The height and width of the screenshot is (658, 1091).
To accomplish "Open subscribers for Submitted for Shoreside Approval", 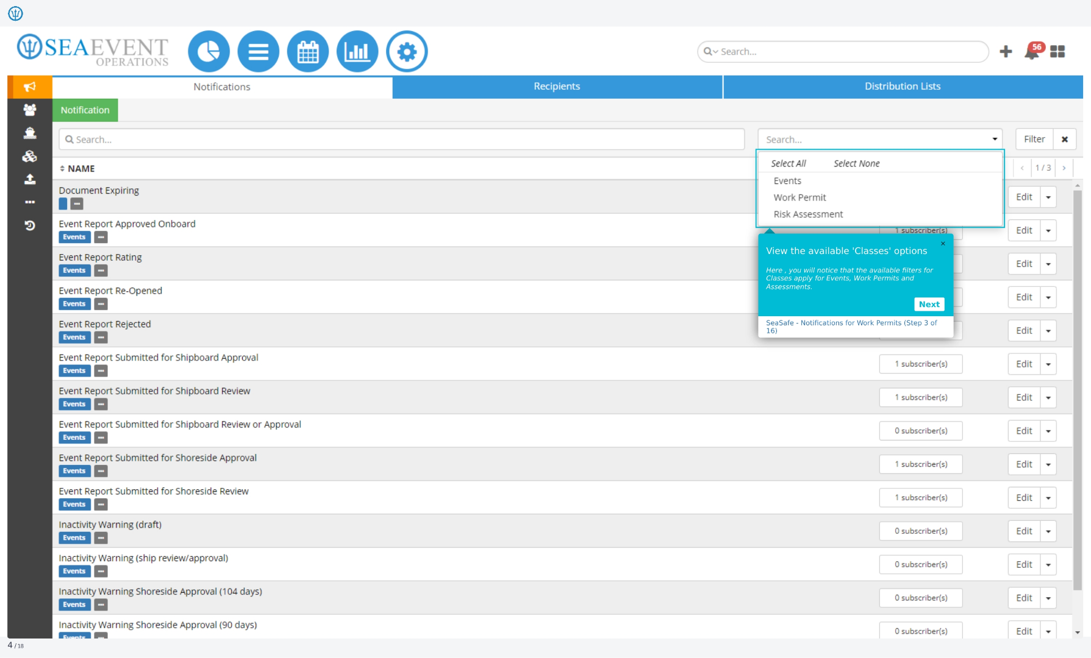I will coord(921,464).
